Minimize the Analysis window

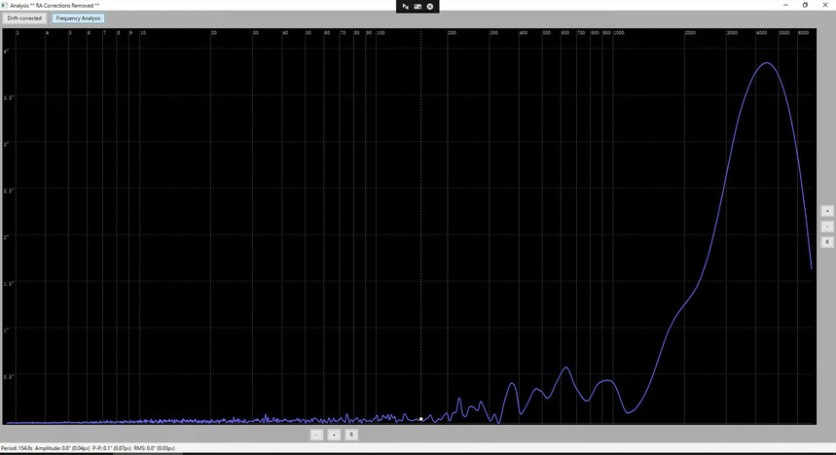click(x=785, y=5)
